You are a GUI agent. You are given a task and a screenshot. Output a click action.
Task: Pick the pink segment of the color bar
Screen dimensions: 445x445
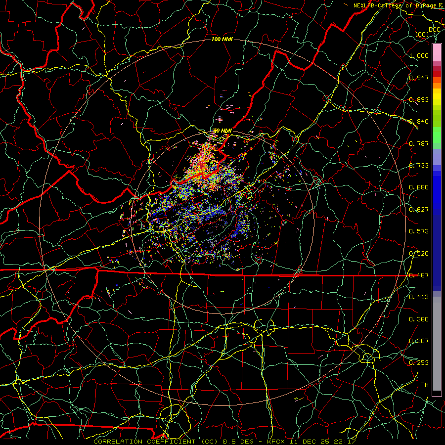pyautogui.click(x=437, y=53)
